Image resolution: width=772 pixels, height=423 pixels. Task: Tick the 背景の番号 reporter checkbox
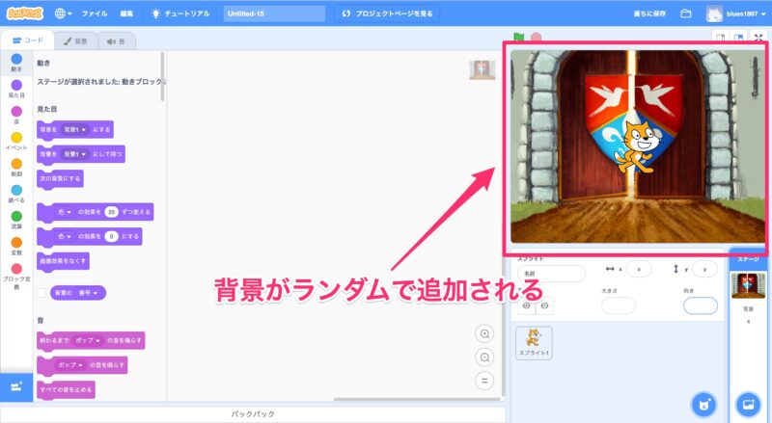click(x=41, y=292)
